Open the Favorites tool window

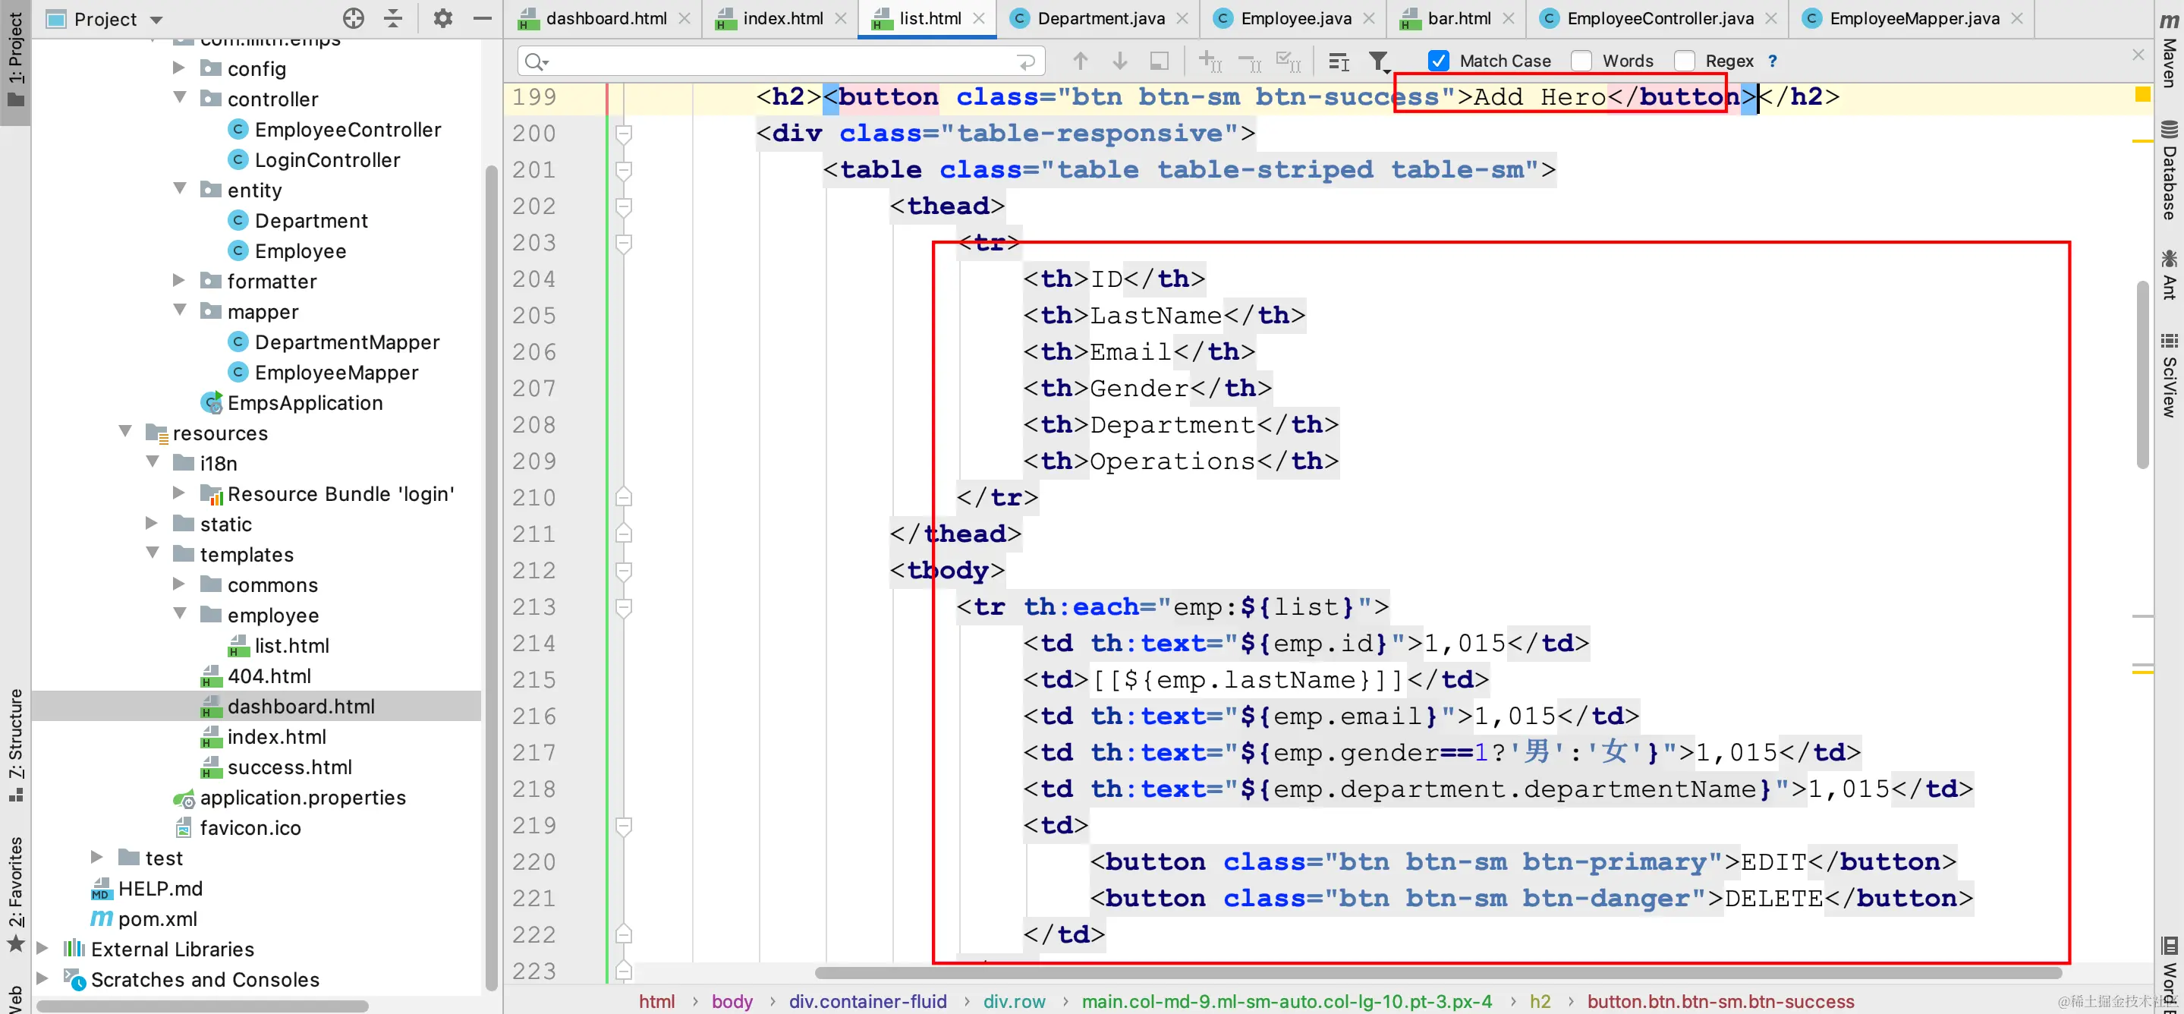[15, 894]
